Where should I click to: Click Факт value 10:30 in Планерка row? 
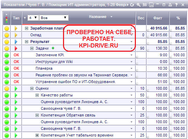click(162, 68)
